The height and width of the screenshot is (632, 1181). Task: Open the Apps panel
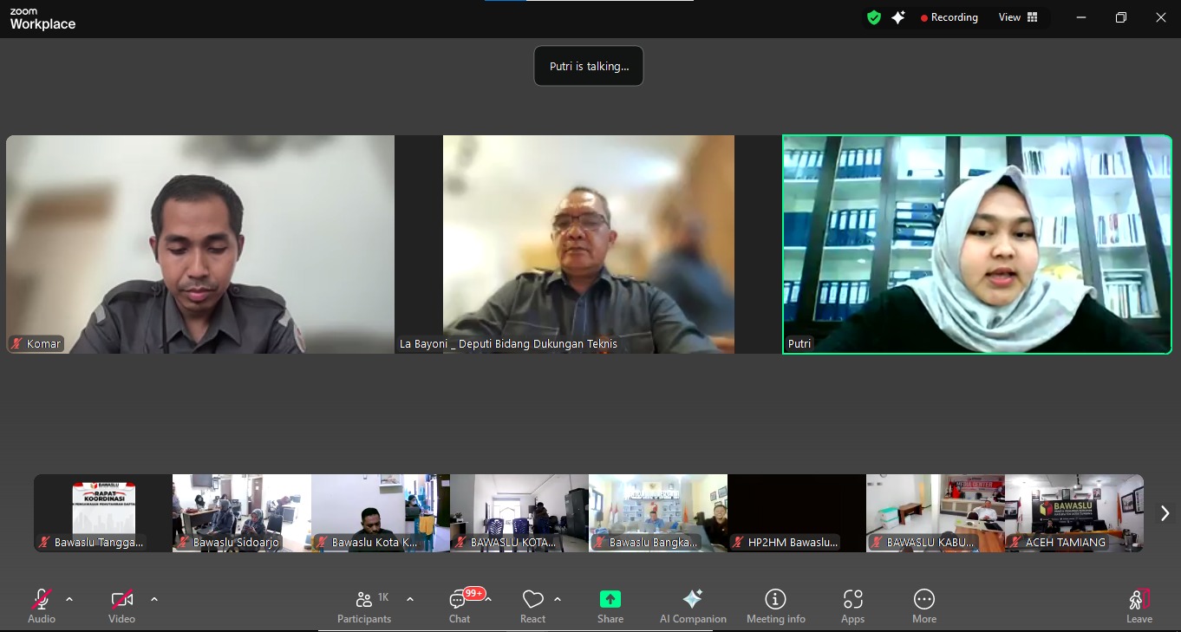pyautogui.click(x=853, y=606)
